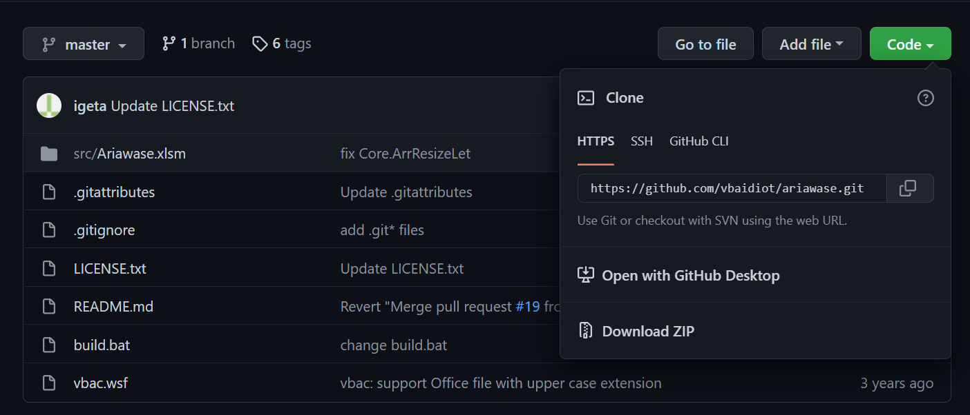970x415 pixels.
Task: Switch to the SSH clone tab
Action: point(642,141)
